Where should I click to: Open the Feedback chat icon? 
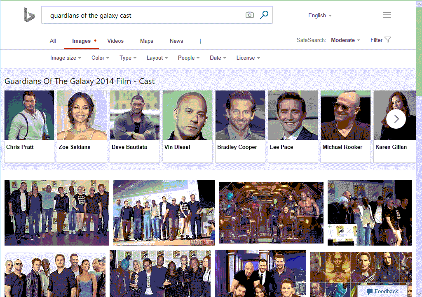pyautogui.click(x=370, y=292)
